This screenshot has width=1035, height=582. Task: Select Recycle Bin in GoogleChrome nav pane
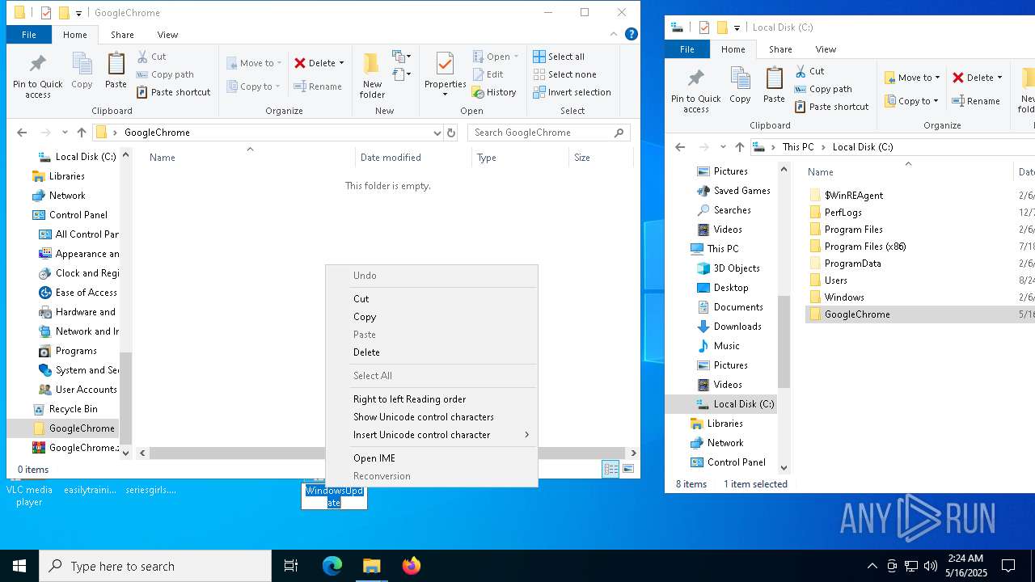73,409
